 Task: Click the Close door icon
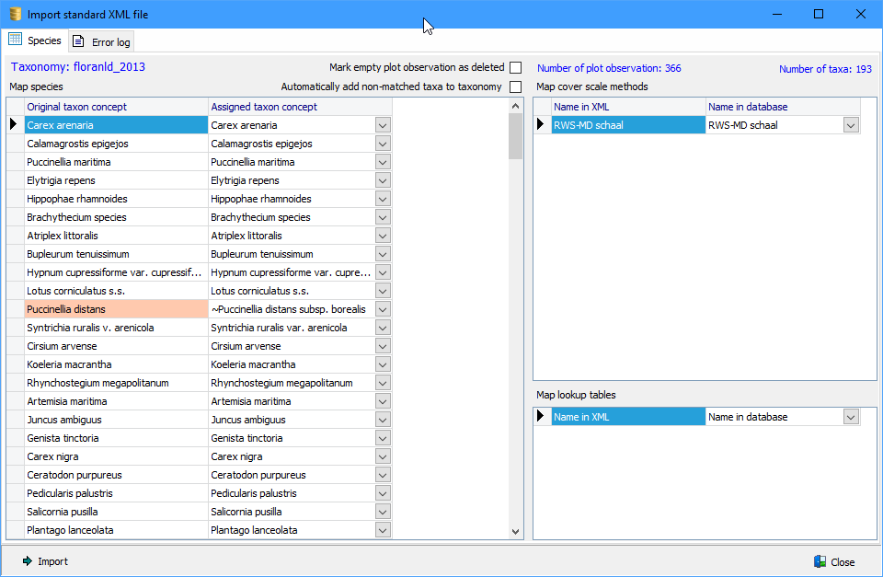pyautogui.click(x=820, y=561)
